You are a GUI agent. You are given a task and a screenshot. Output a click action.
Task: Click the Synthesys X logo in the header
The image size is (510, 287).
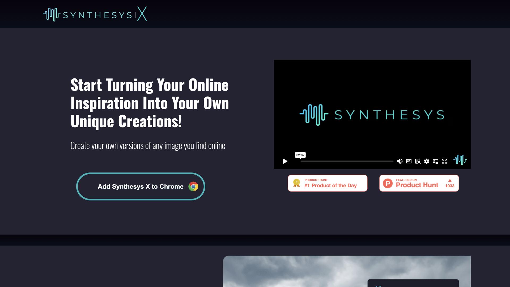(x=94, y=14)
